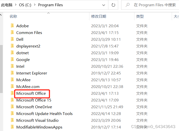Select the Dell folder name
Viewport: 179px width, 131px height.
tap(20, 39)
